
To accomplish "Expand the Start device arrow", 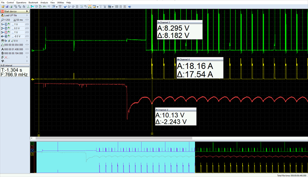I will (x=27, y=11).
